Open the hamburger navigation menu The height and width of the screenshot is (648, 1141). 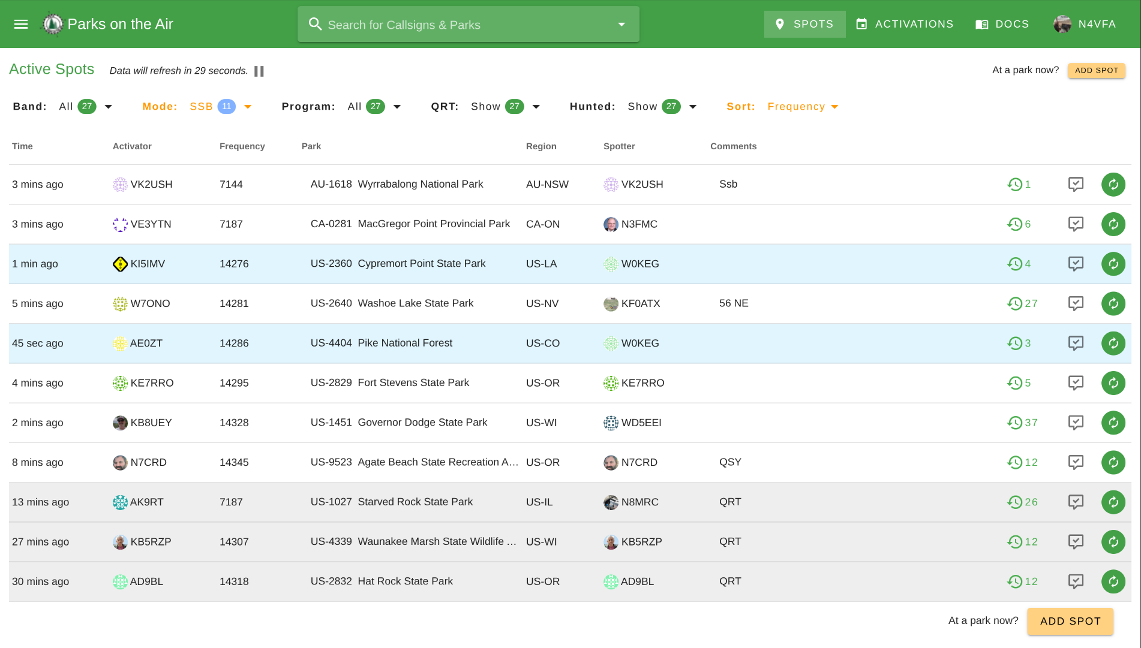pos(21,24)
